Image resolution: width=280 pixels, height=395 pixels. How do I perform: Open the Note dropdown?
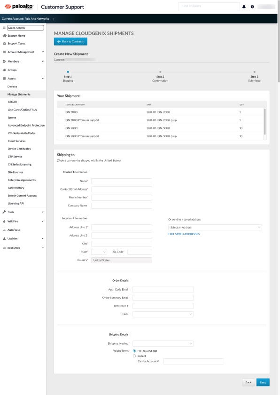pyautogui.click(x=163, y=314)
